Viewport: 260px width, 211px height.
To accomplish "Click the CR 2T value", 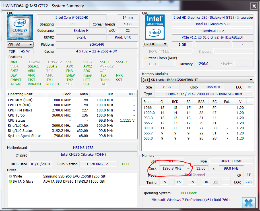I will point(248,175).
